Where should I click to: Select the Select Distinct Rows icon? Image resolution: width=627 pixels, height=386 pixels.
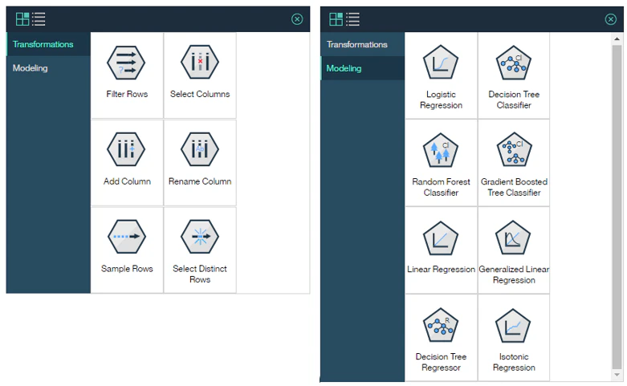click(x=200, y=237)
